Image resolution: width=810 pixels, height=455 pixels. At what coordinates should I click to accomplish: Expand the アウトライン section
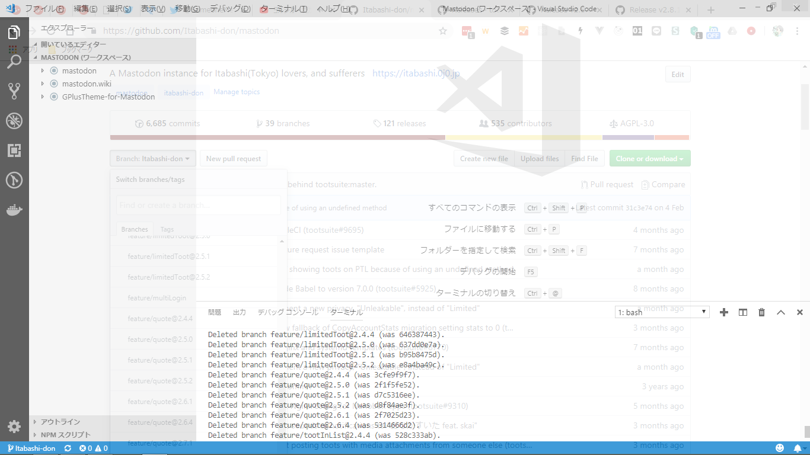pyautogui.click(x=35, y=422)
